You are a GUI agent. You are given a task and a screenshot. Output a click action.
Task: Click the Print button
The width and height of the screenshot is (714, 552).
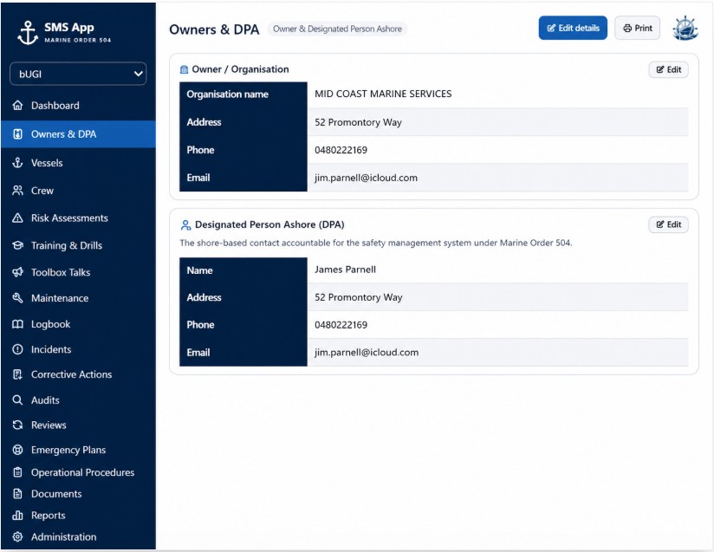(x=637, y=28)
